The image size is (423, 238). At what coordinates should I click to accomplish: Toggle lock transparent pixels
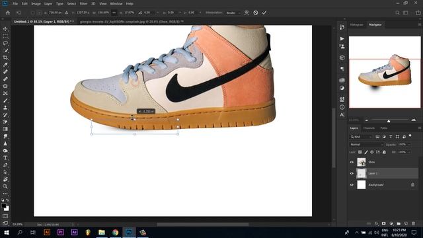pos(360,152)
